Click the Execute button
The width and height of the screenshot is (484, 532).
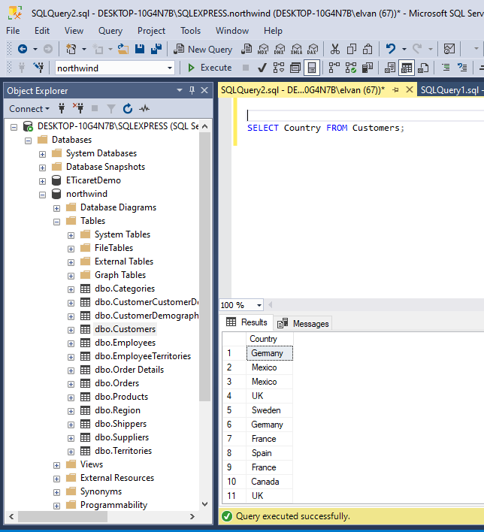pos(210,68)
